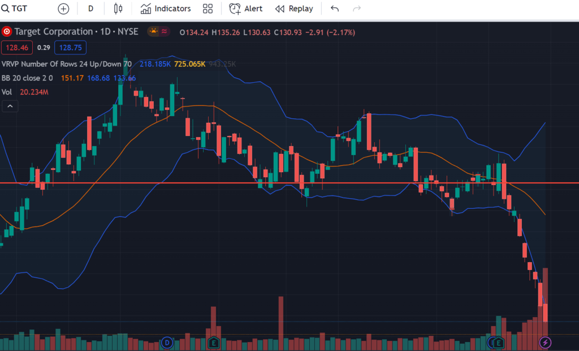Change the D timeframe interval
Screen dimensions: 579x351
pyautogui.click(x=90, y=8)
